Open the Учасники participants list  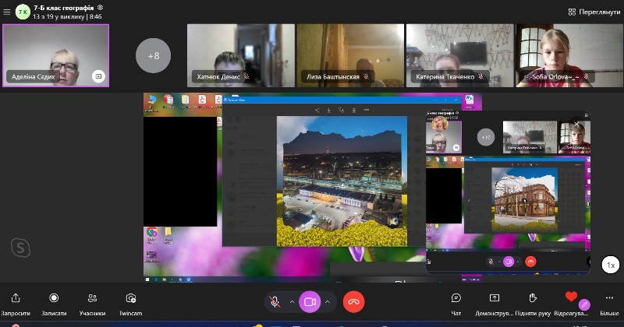click(x=92, y=299)
